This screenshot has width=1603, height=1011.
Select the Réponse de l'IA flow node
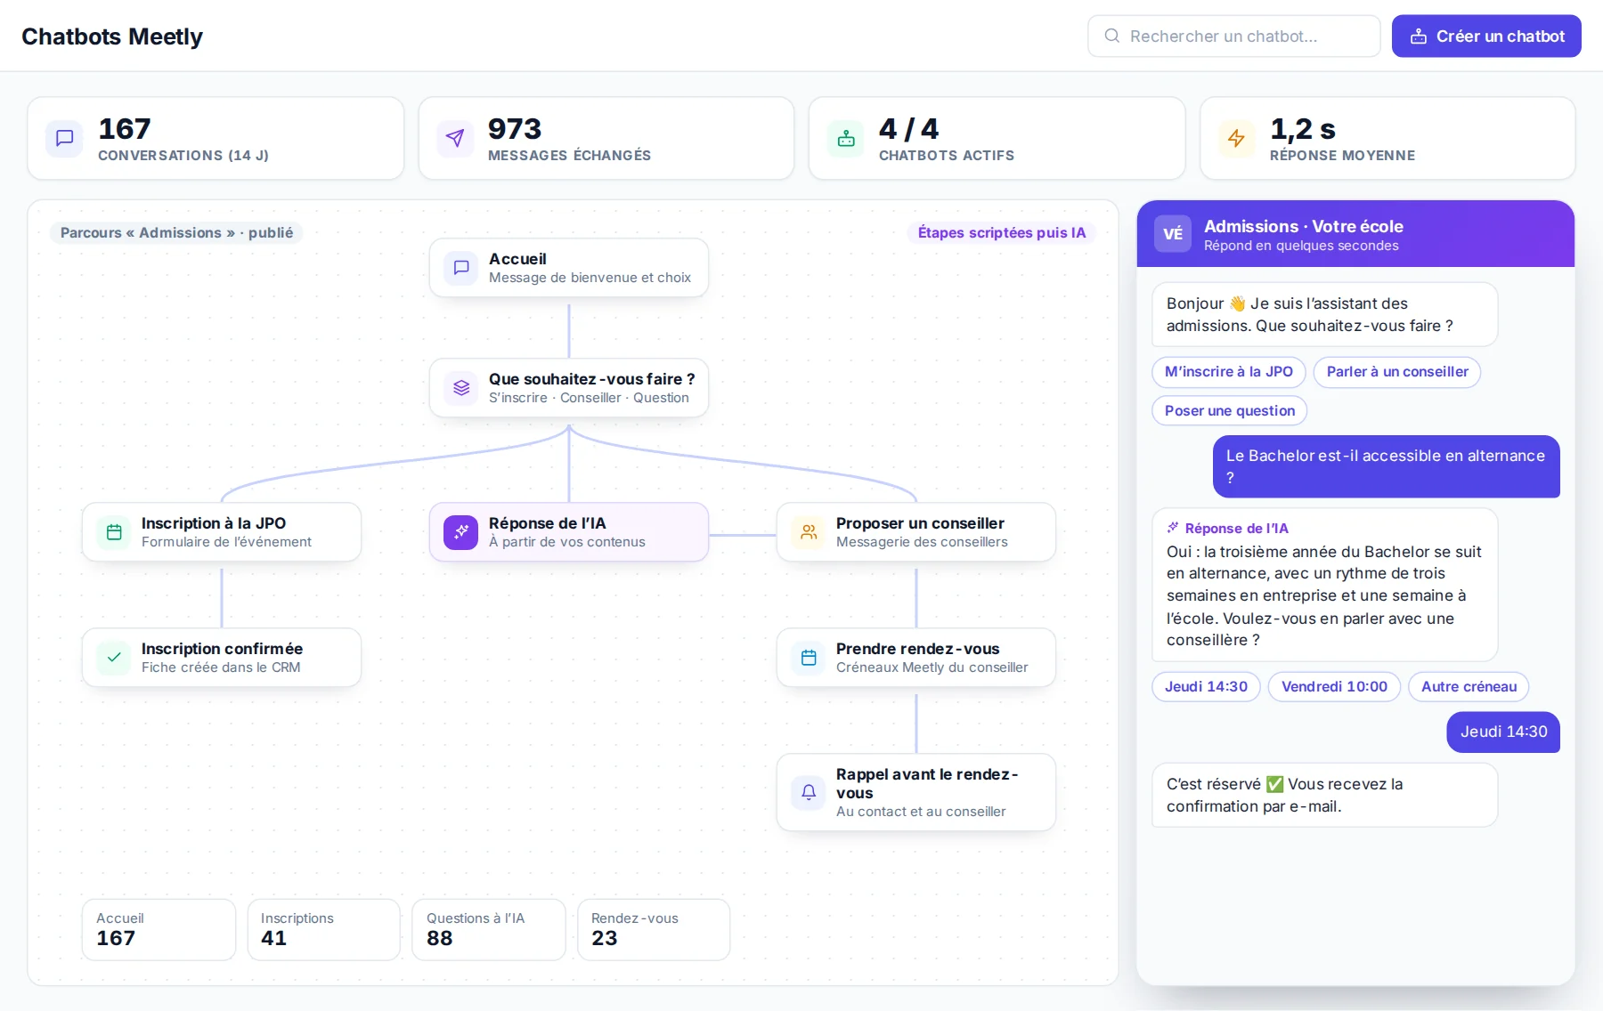pyautogui.click(x=569, y=532)
